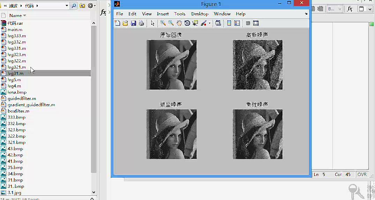Screen dimensions: 375x200
Task: Go up one folder level icon
Action: point(82,6)
